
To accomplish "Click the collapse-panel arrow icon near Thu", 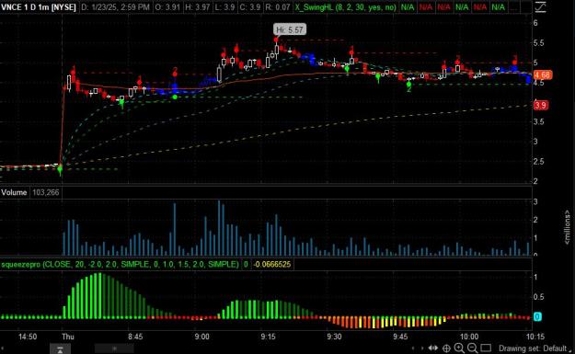I will tap(60, 348).
